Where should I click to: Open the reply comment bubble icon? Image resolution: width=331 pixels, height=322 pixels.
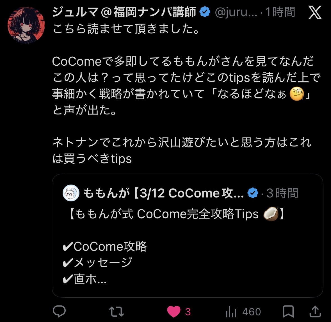[59, 311]
